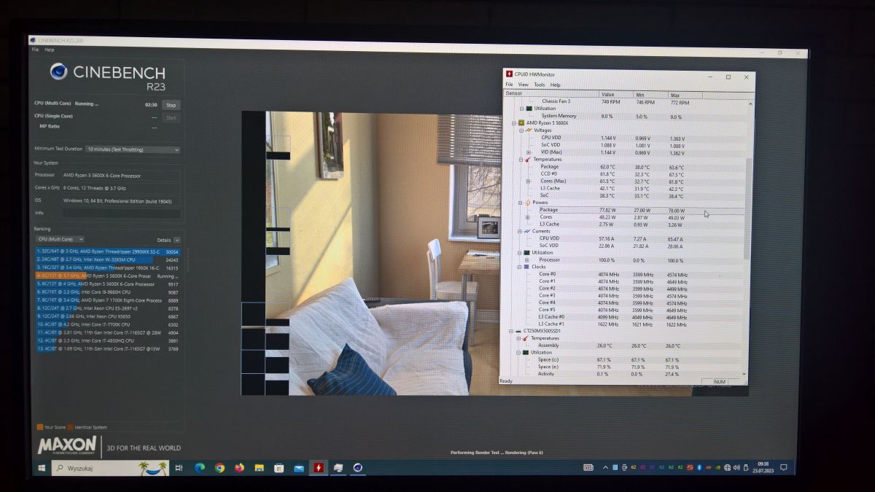Click the Clocks purple chip icon
This screenshot has height=492, width=875.
coord(526,268)
